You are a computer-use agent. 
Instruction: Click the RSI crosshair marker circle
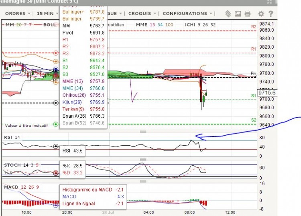[56, 146]
